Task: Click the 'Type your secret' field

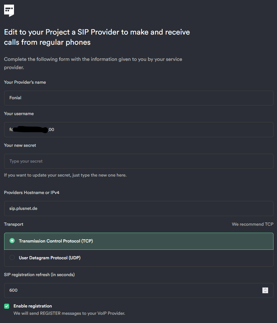Action: (138, 161)
